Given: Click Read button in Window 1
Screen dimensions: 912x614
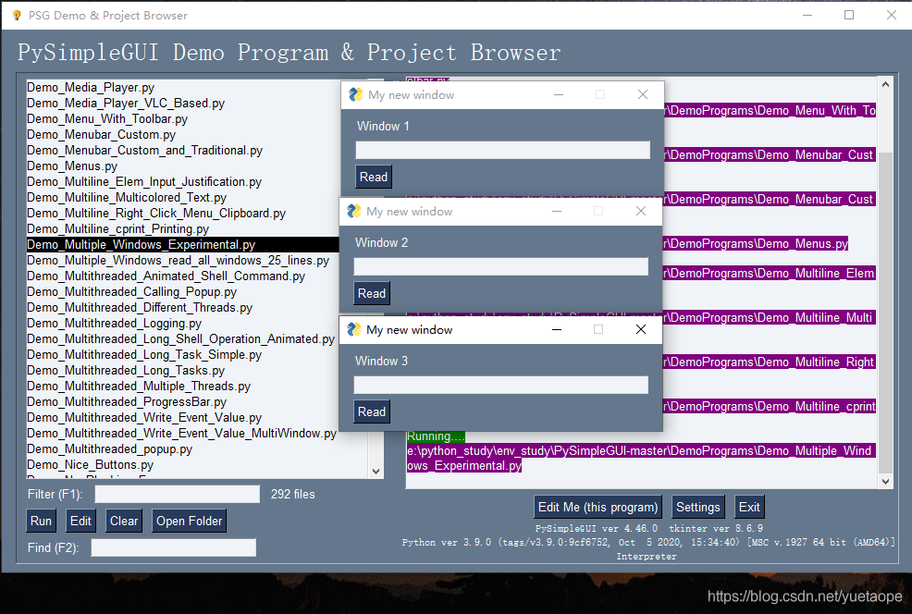Looking at the screenshot, I should [x=374, y=177].
